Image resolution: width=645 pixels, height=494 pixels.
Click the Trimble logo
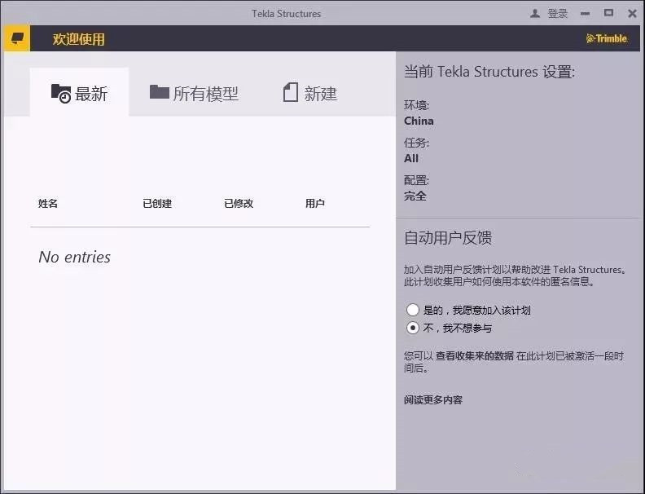click(607, 38)
